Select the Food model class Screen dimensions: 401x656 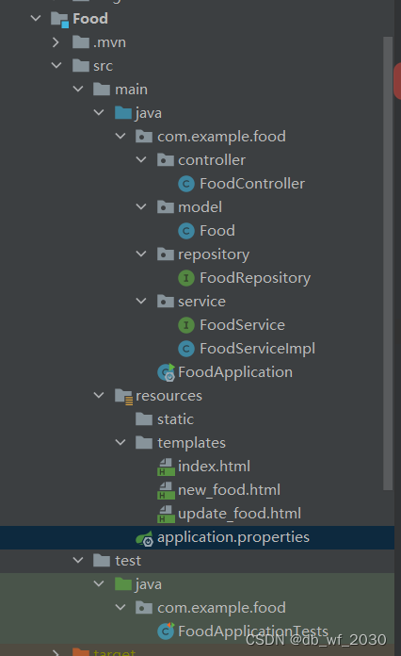point(217,231)
